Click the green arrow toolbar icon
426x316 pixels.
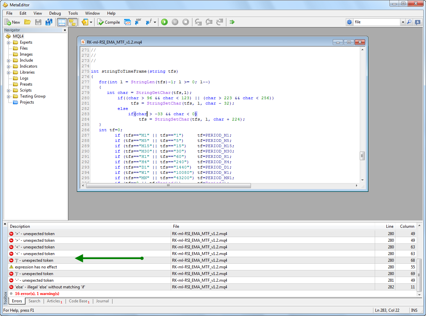(232, 22)
